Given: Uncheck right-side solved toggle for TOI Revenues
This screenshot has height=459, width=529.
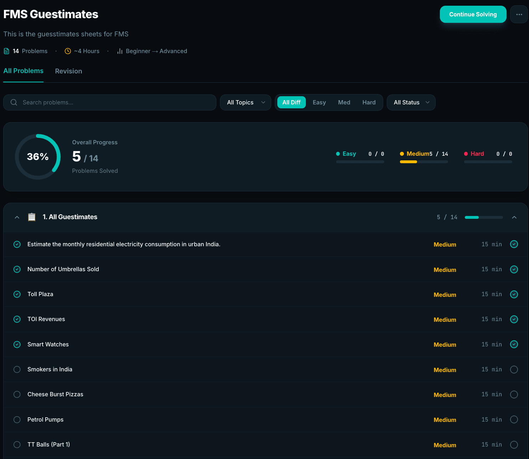Looking at the screenshot, I should point(514,319).
